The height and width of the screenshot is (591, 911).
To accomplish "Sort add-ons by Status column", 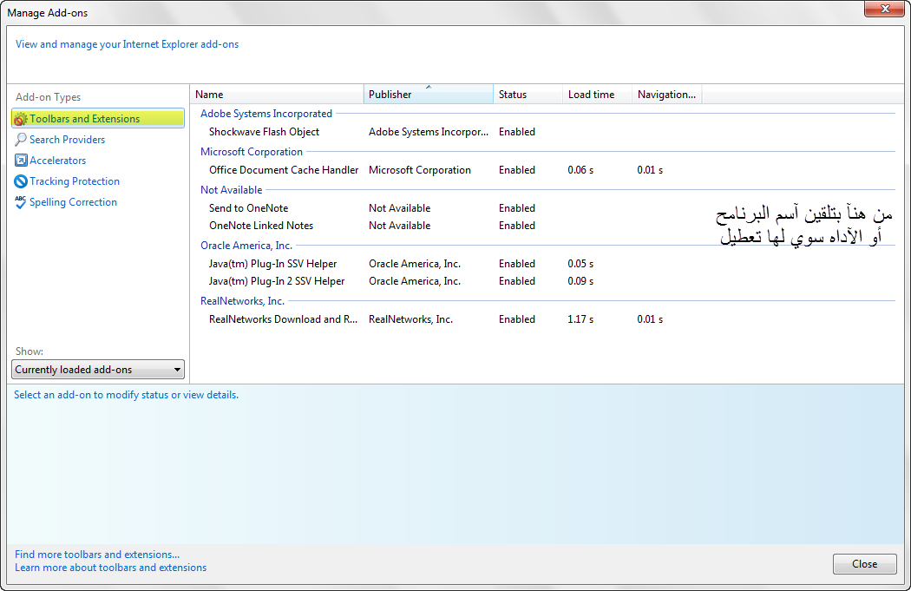I will pyautogui.click(x=528, y=94).
